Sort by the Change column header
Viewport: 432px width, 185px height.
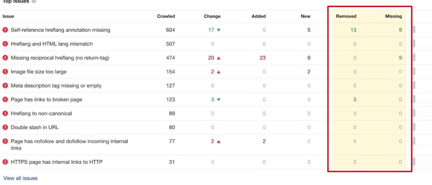pyautogui.click(x=212, y=16)
